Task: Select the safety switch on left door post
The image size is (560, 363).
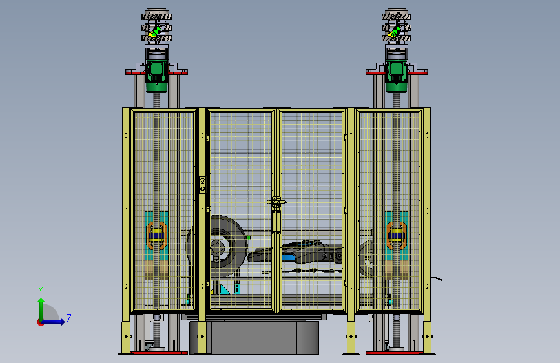Action: tap(202, 185)
